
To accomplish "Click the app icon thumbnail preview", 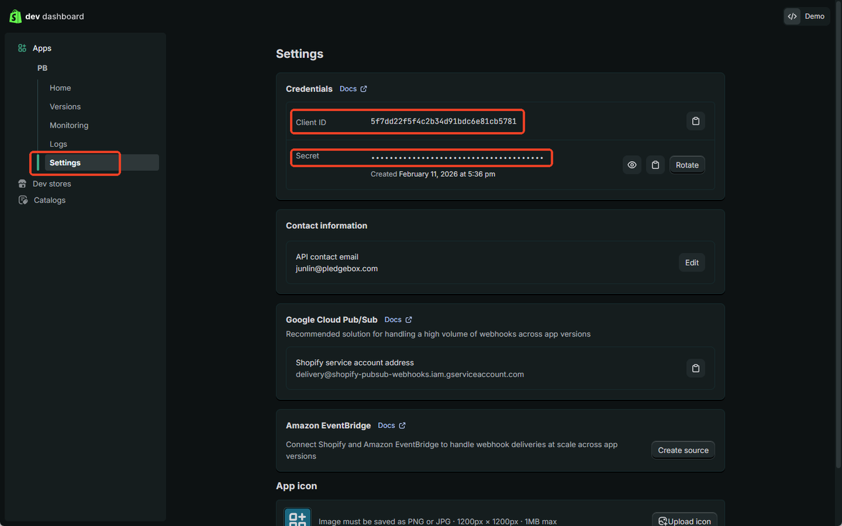I will pyautogui.click(x=297, y=517).
